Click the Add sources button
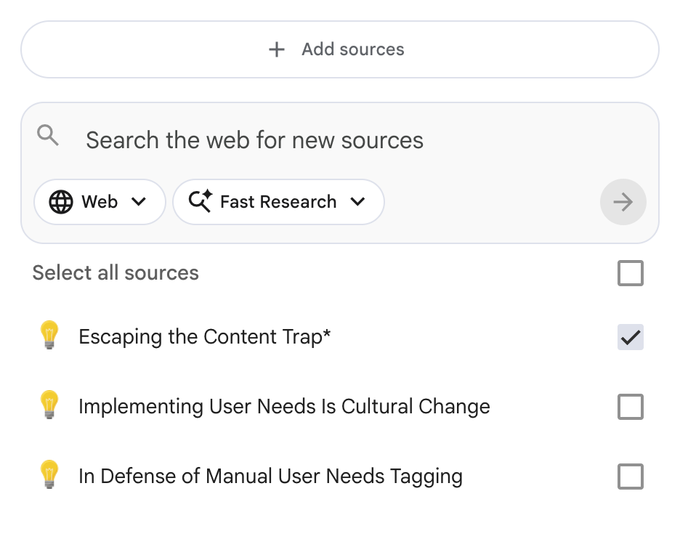Screen dimensions: 680x539 click(339, 49)
